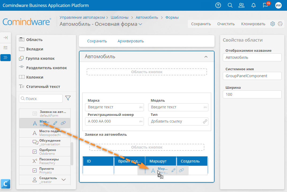
Task: Open messages flag with 11 badge
Action: pos(266,5)
